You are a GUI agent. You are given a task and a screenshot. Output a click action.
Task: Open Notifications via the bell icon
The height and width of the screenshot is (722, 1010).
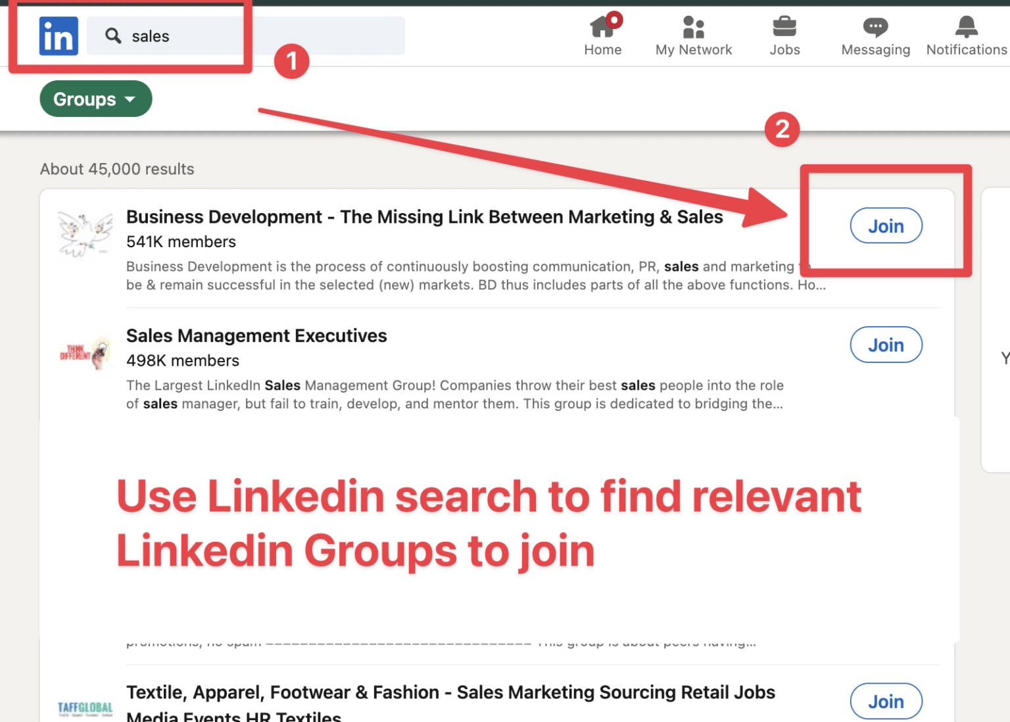[x=965, y=26]
